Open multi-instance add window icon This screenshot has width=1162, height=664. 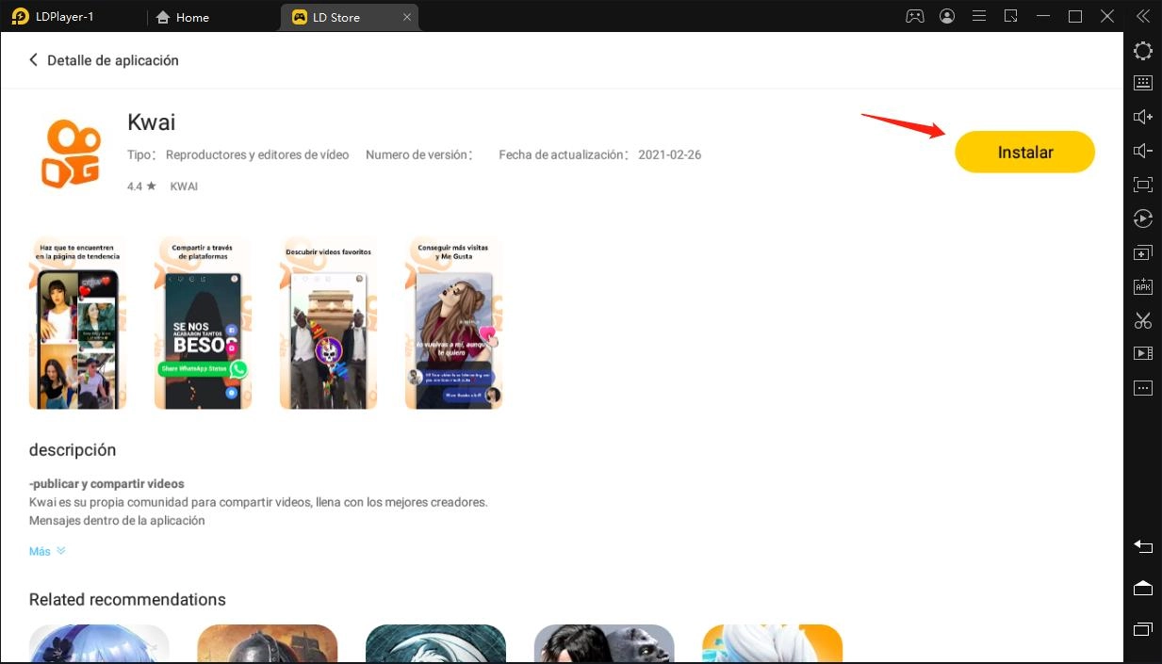pyautogui.click(x=1143, y=252)
